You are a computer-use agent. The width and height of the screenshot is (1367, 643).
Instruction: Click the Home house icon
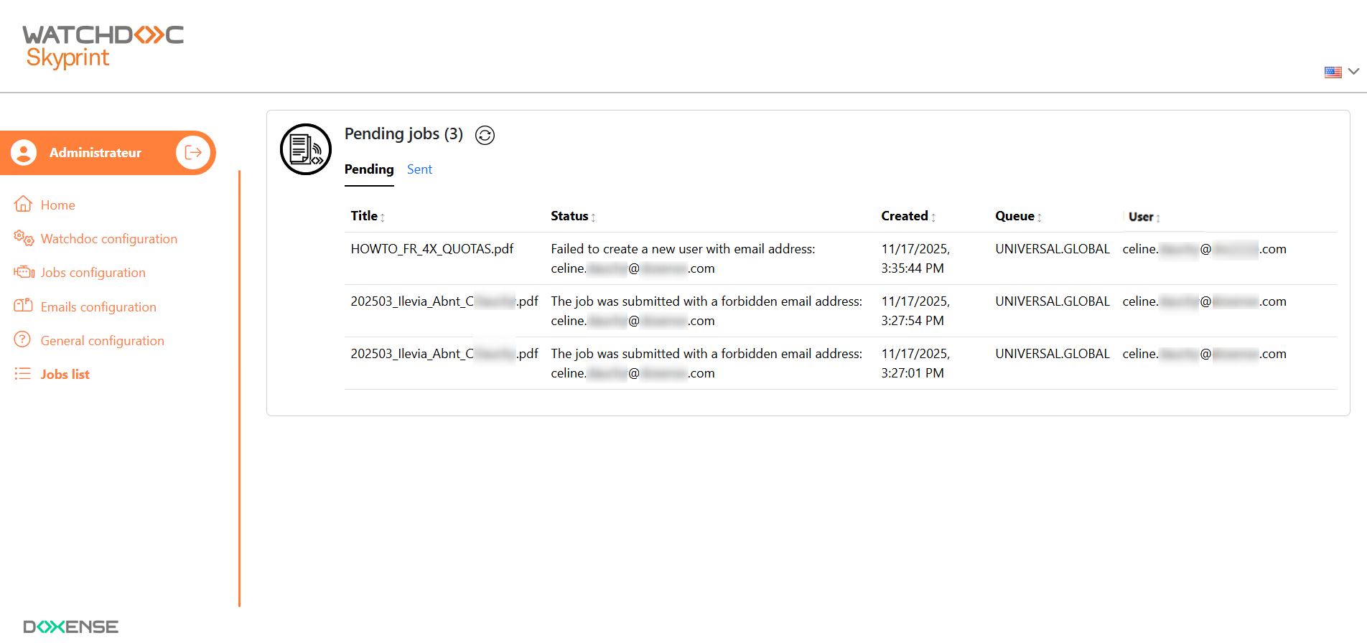[23, 205]
